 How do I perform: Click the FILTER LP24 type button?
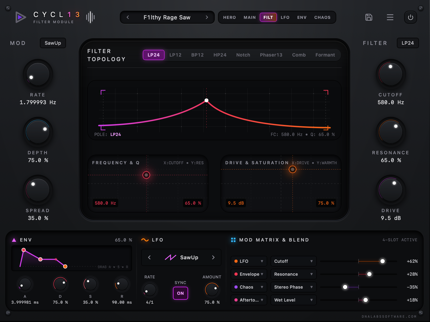408,43
